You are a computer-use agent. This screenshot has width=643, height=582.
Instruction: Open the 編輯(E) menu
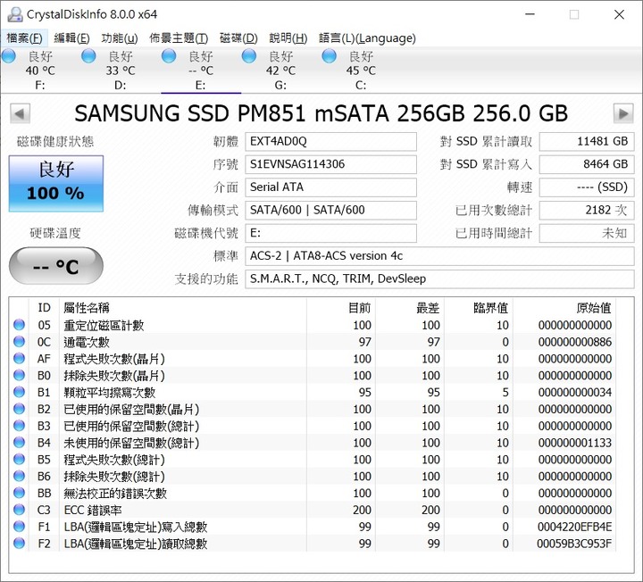coord(71,38)
